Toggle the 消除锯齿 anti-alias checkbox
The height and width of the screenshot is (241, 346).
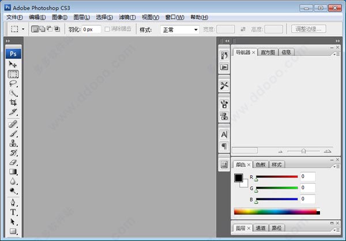[x=107, y=29]
